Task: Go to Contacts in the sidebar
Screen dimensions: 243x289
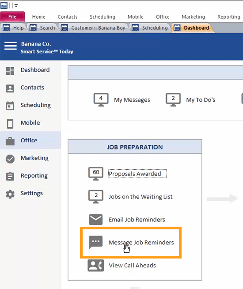Action: (32, 87)
